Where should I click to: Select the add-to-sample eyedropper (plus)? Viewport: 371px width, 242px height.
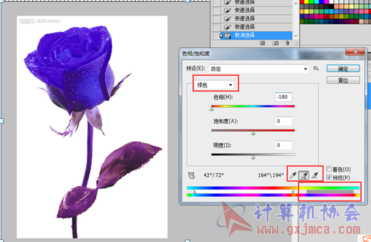304,175
